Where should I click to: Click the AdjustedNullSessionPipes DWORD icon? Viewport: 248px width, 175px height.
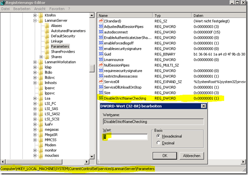click(101, 26)
